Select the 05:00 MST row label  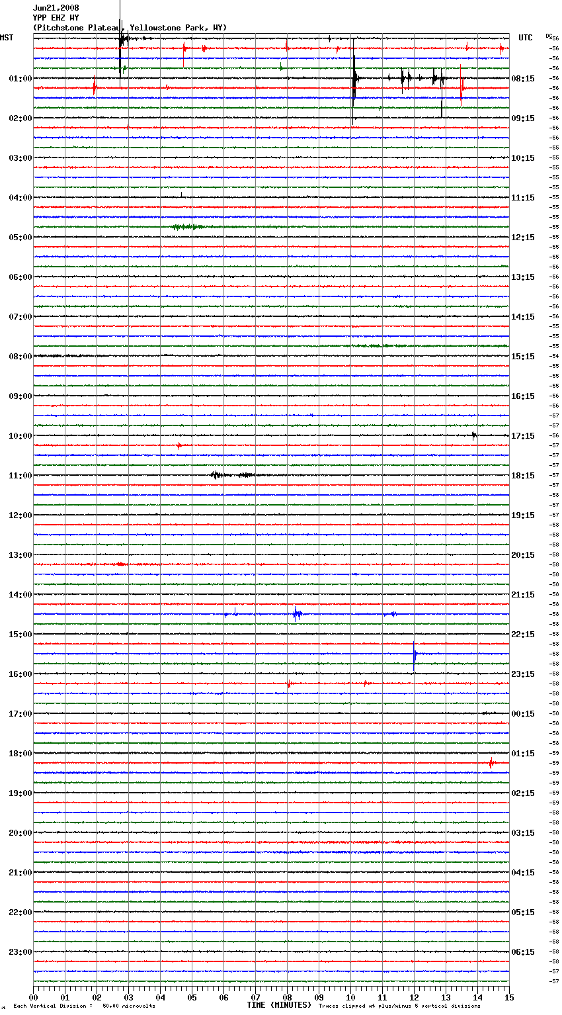pos(20,237)
